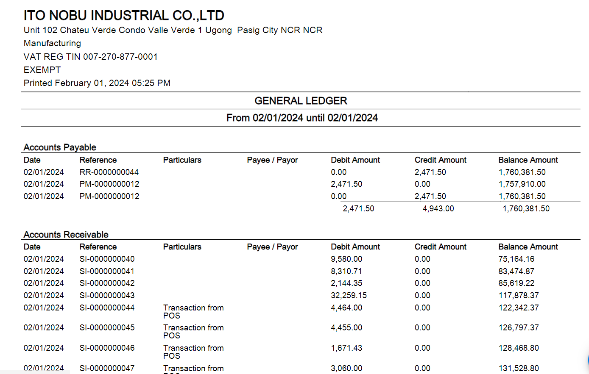This screenshot has width=589, height=374.
Task: Select balance 83,474.87
Action: tap(516, 271)
